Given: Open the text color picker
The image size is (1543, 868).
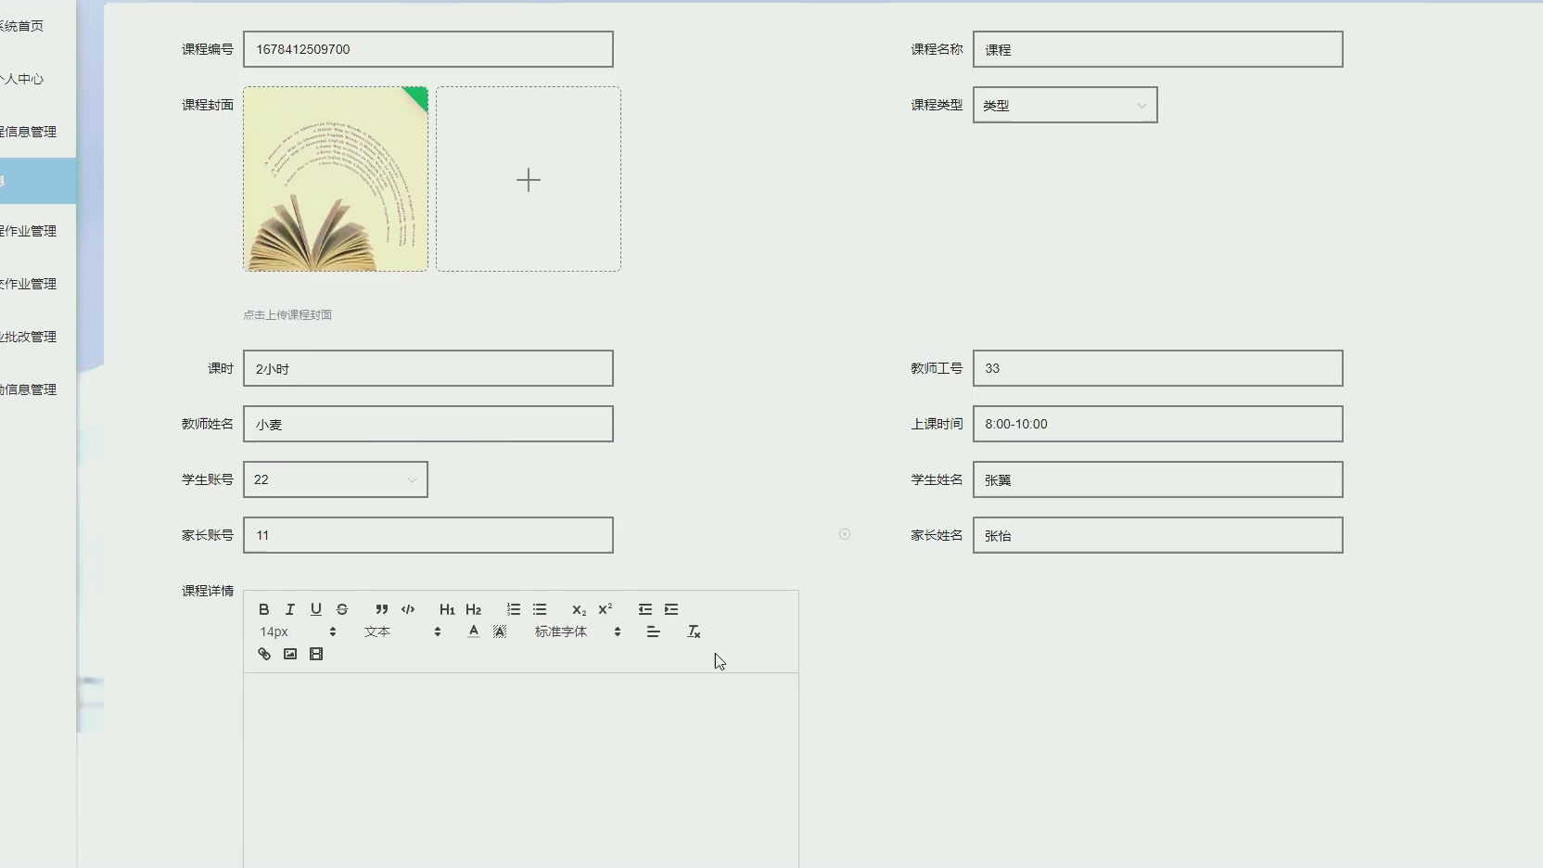Looking at the screenshot, I should (x=474, y=632).
